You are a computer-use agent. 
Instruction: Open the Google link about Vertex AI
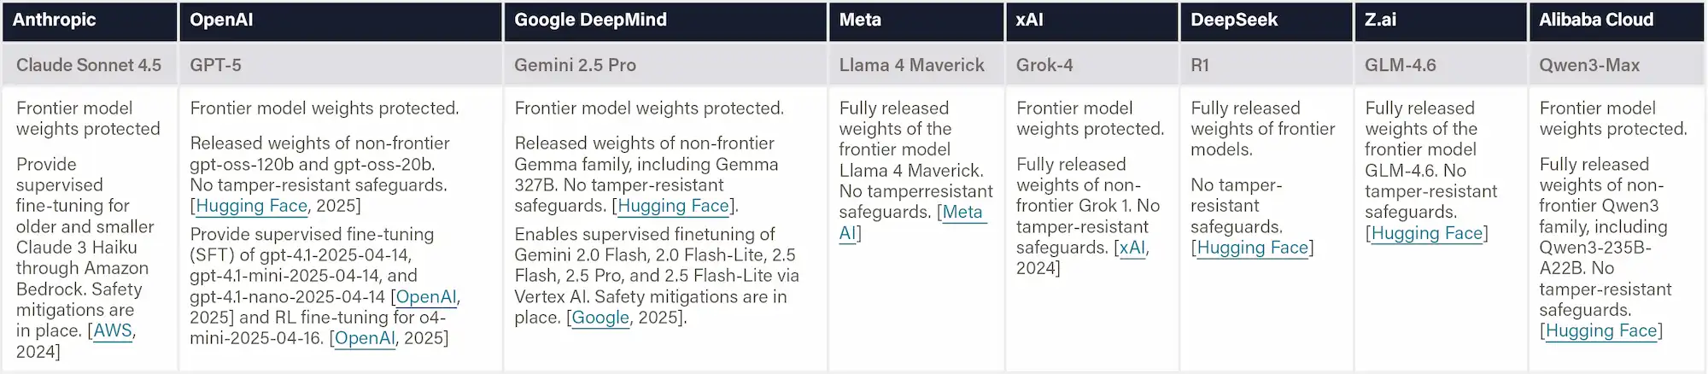600,318
